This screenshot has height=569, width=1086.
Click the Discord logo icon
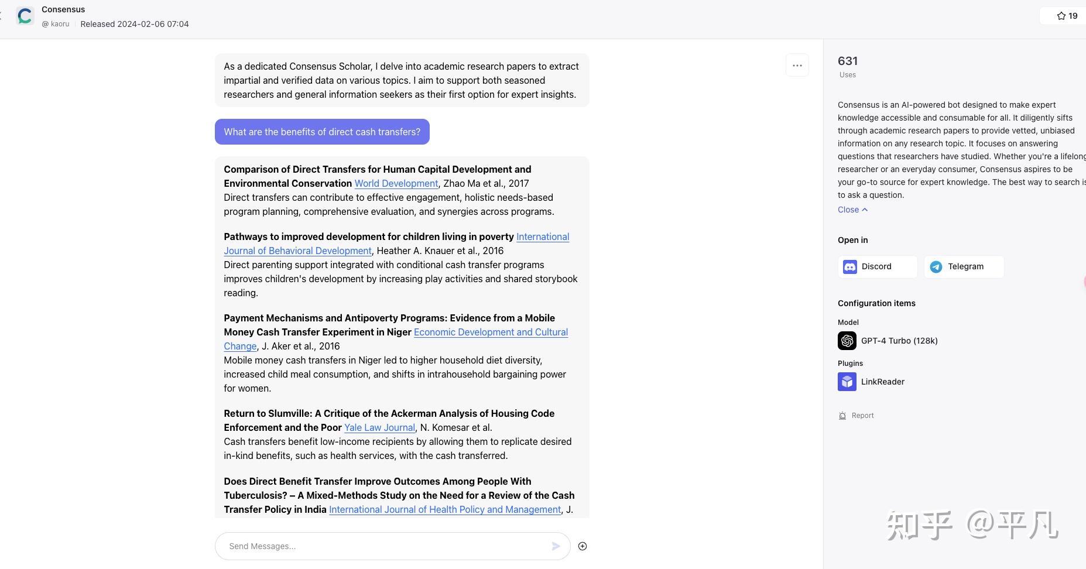pos(849,267)
